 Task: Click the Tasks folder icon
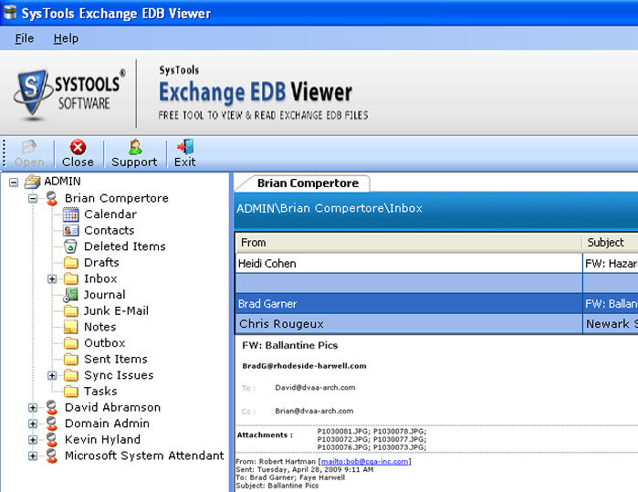click(x=71, y=391)
